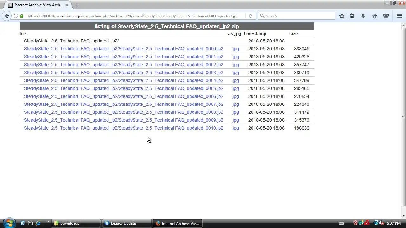Click the size column header
This screenshot has width=406, height=228.
coord(293,34)
